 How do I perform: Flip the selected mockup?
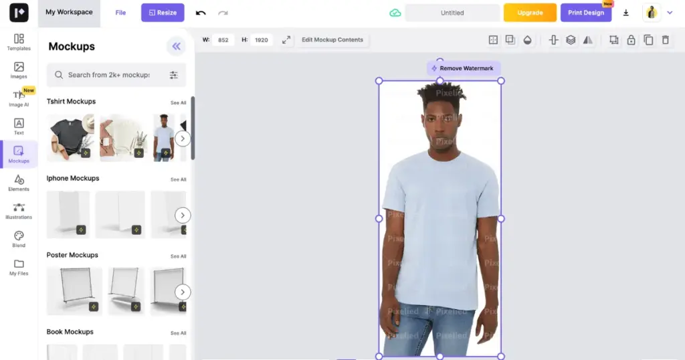[x=588, y=39]
